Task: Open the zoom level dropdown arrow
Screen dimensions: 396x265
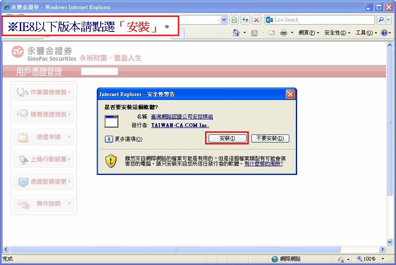Action: (x=383, y=259)
